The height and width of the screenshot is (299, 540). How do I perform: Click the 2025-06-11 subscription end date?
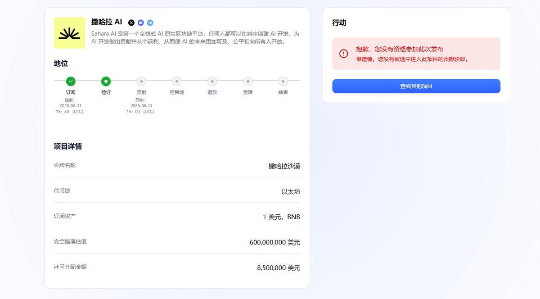pyautogui.click(x=71, y=105)
